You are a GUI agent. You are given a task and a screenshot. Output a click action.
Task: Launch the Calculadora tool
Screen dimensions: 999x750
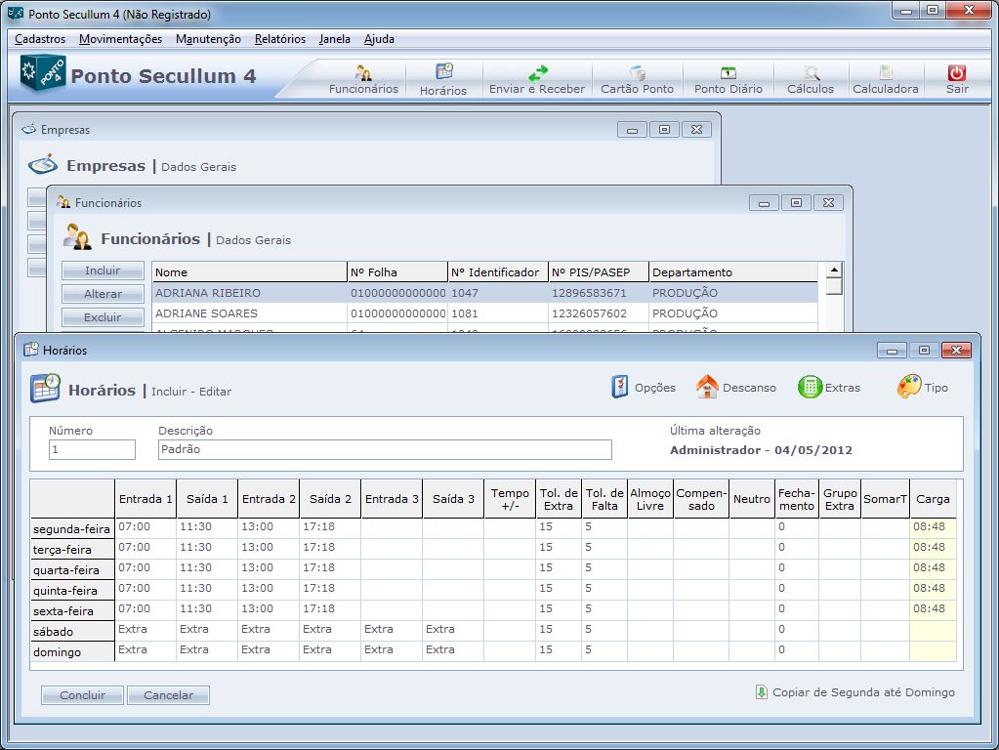coord(886,80)
